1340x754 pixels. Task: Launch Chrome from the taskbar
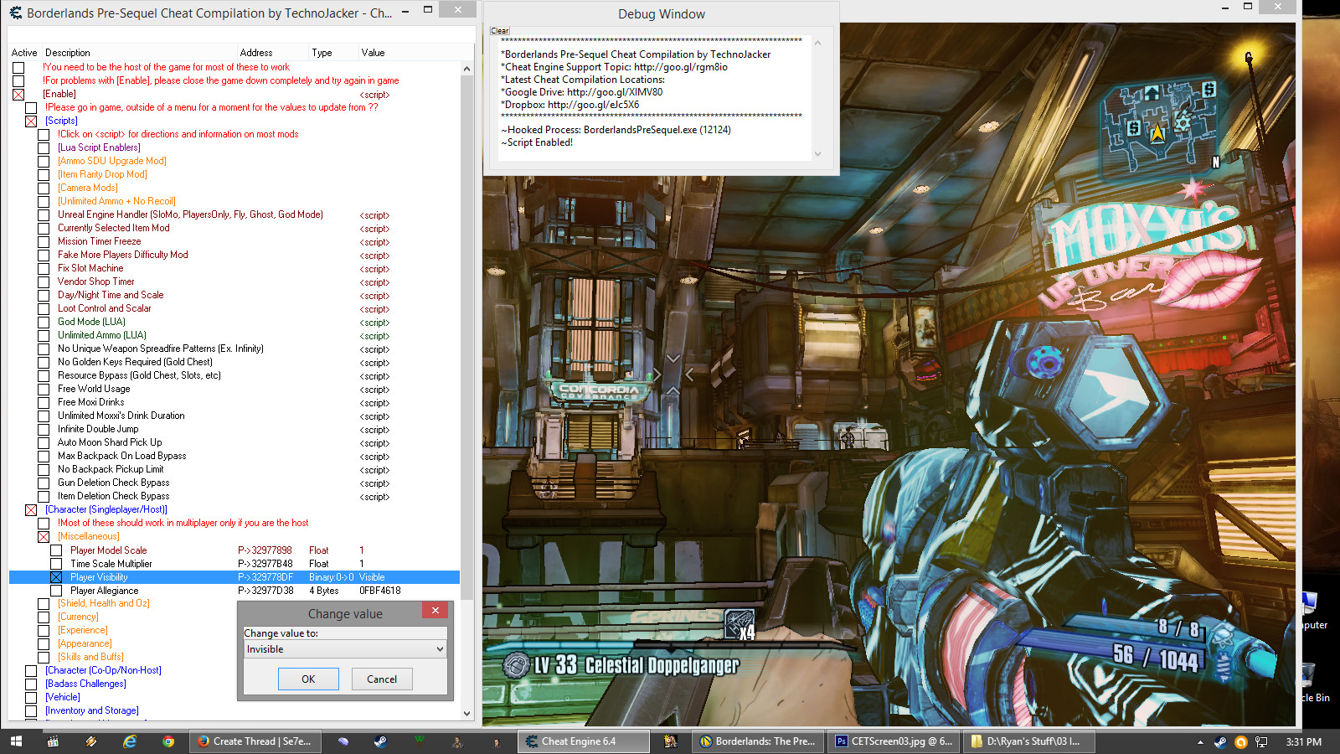168,741
